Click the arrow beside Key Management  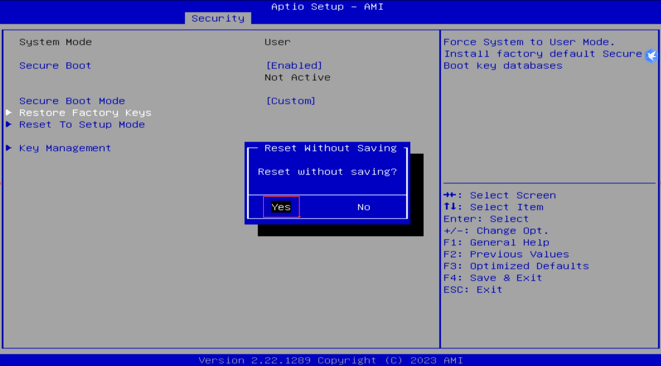(9, 148)
